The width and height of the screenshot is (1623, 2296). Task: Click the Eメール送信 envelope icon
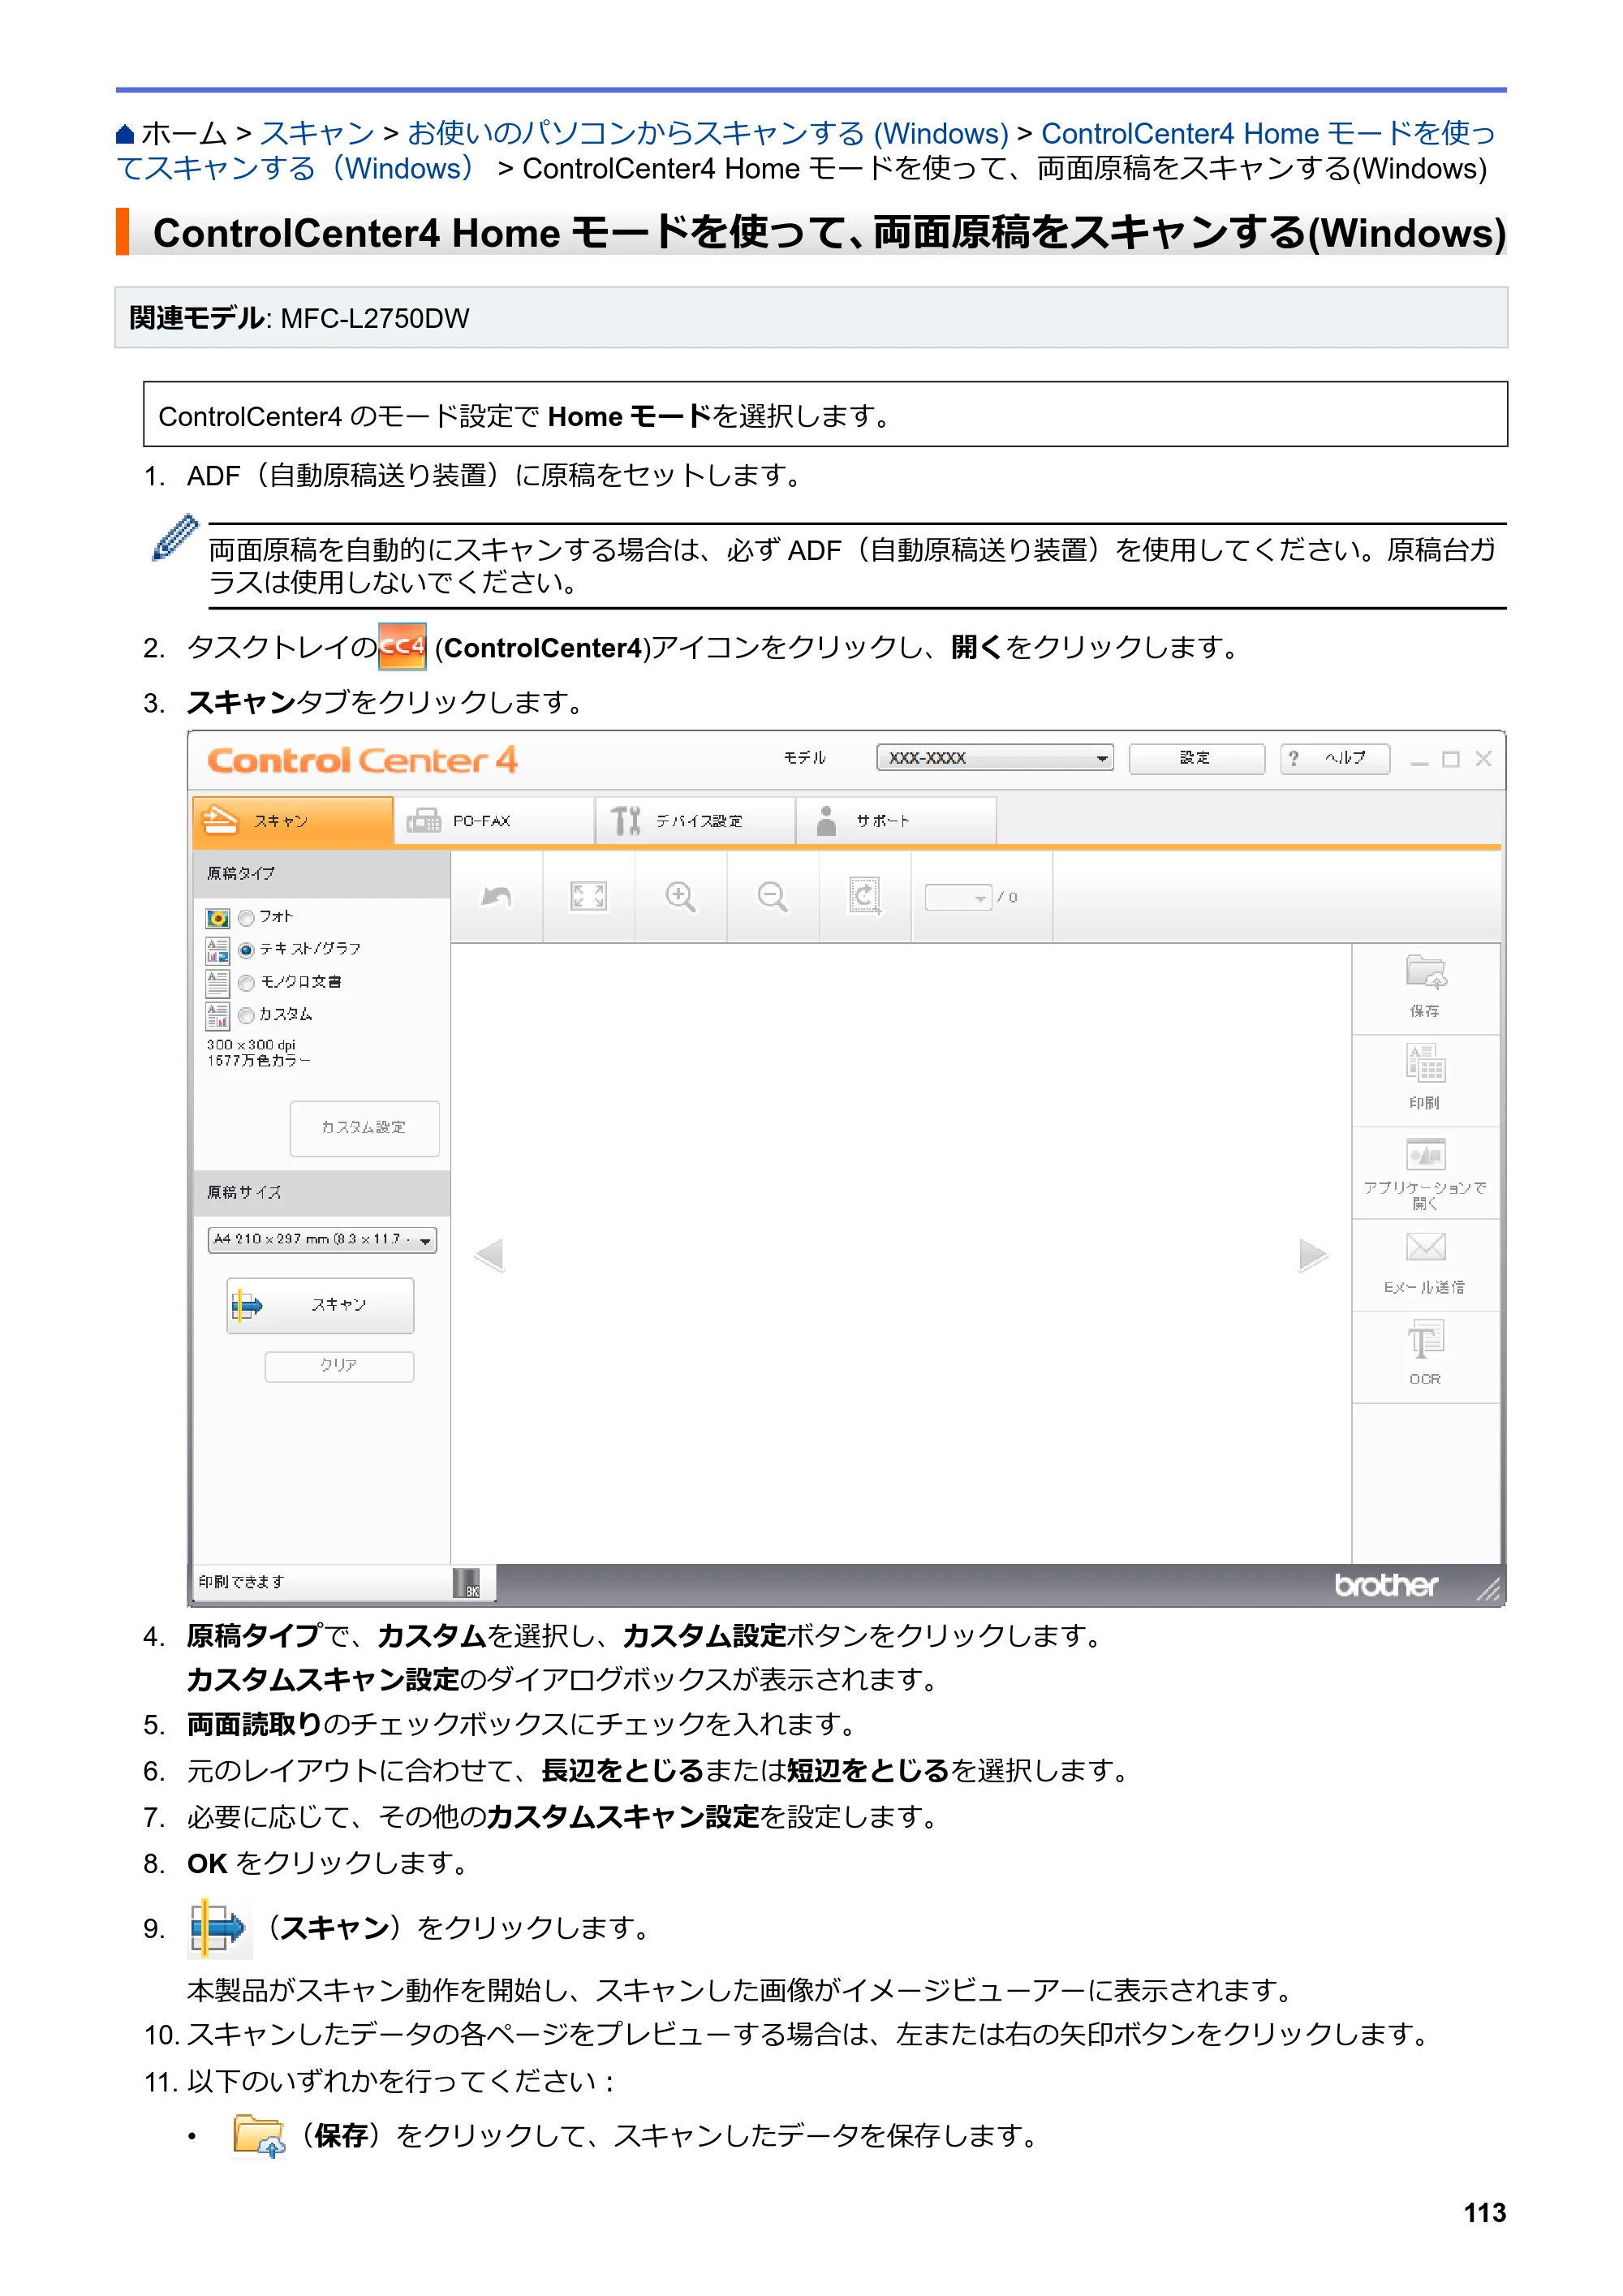click(x=1425, y=1247)
